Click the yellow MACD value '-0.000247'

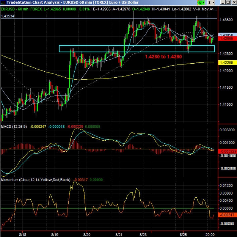click(x=38, y=127)
